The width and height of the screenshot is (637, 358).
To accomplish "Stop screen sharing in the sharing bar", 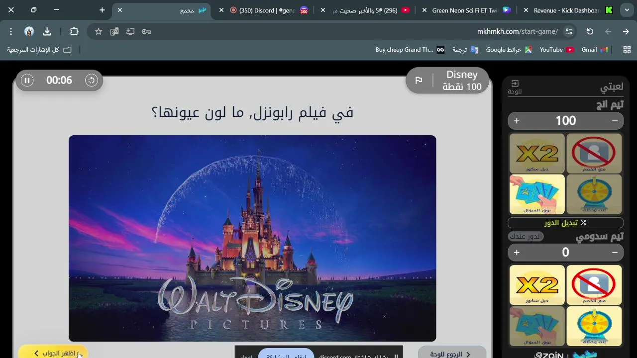I will tap(286, 354).
